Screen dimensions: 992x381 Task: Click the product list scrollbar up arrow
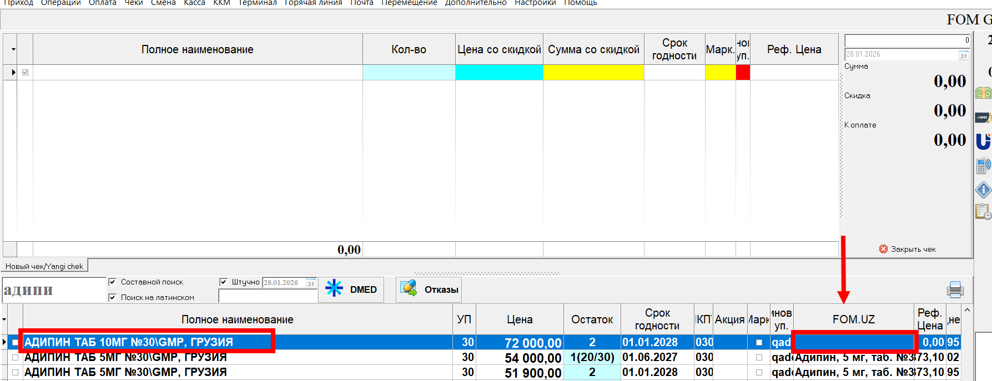pos(968,310)
